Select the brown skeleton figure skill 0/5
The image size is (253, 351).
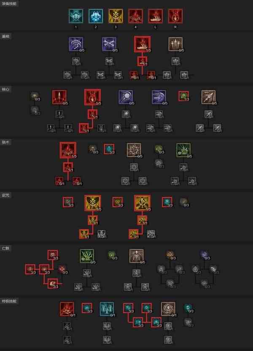point(137,256)
